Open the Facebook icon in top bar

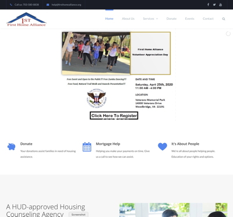pyautogui.click(x=208, y=5)
